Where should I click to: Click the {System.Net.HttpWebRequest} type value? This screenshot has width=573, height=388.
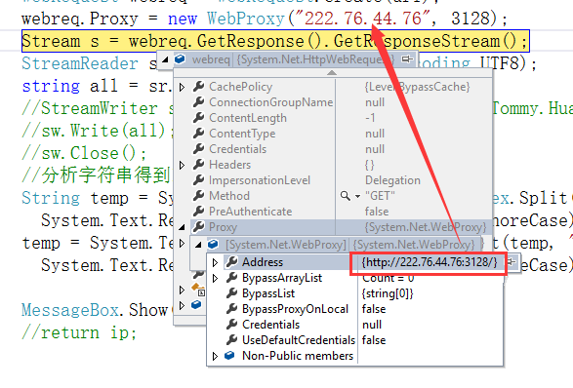pos(315,59)
